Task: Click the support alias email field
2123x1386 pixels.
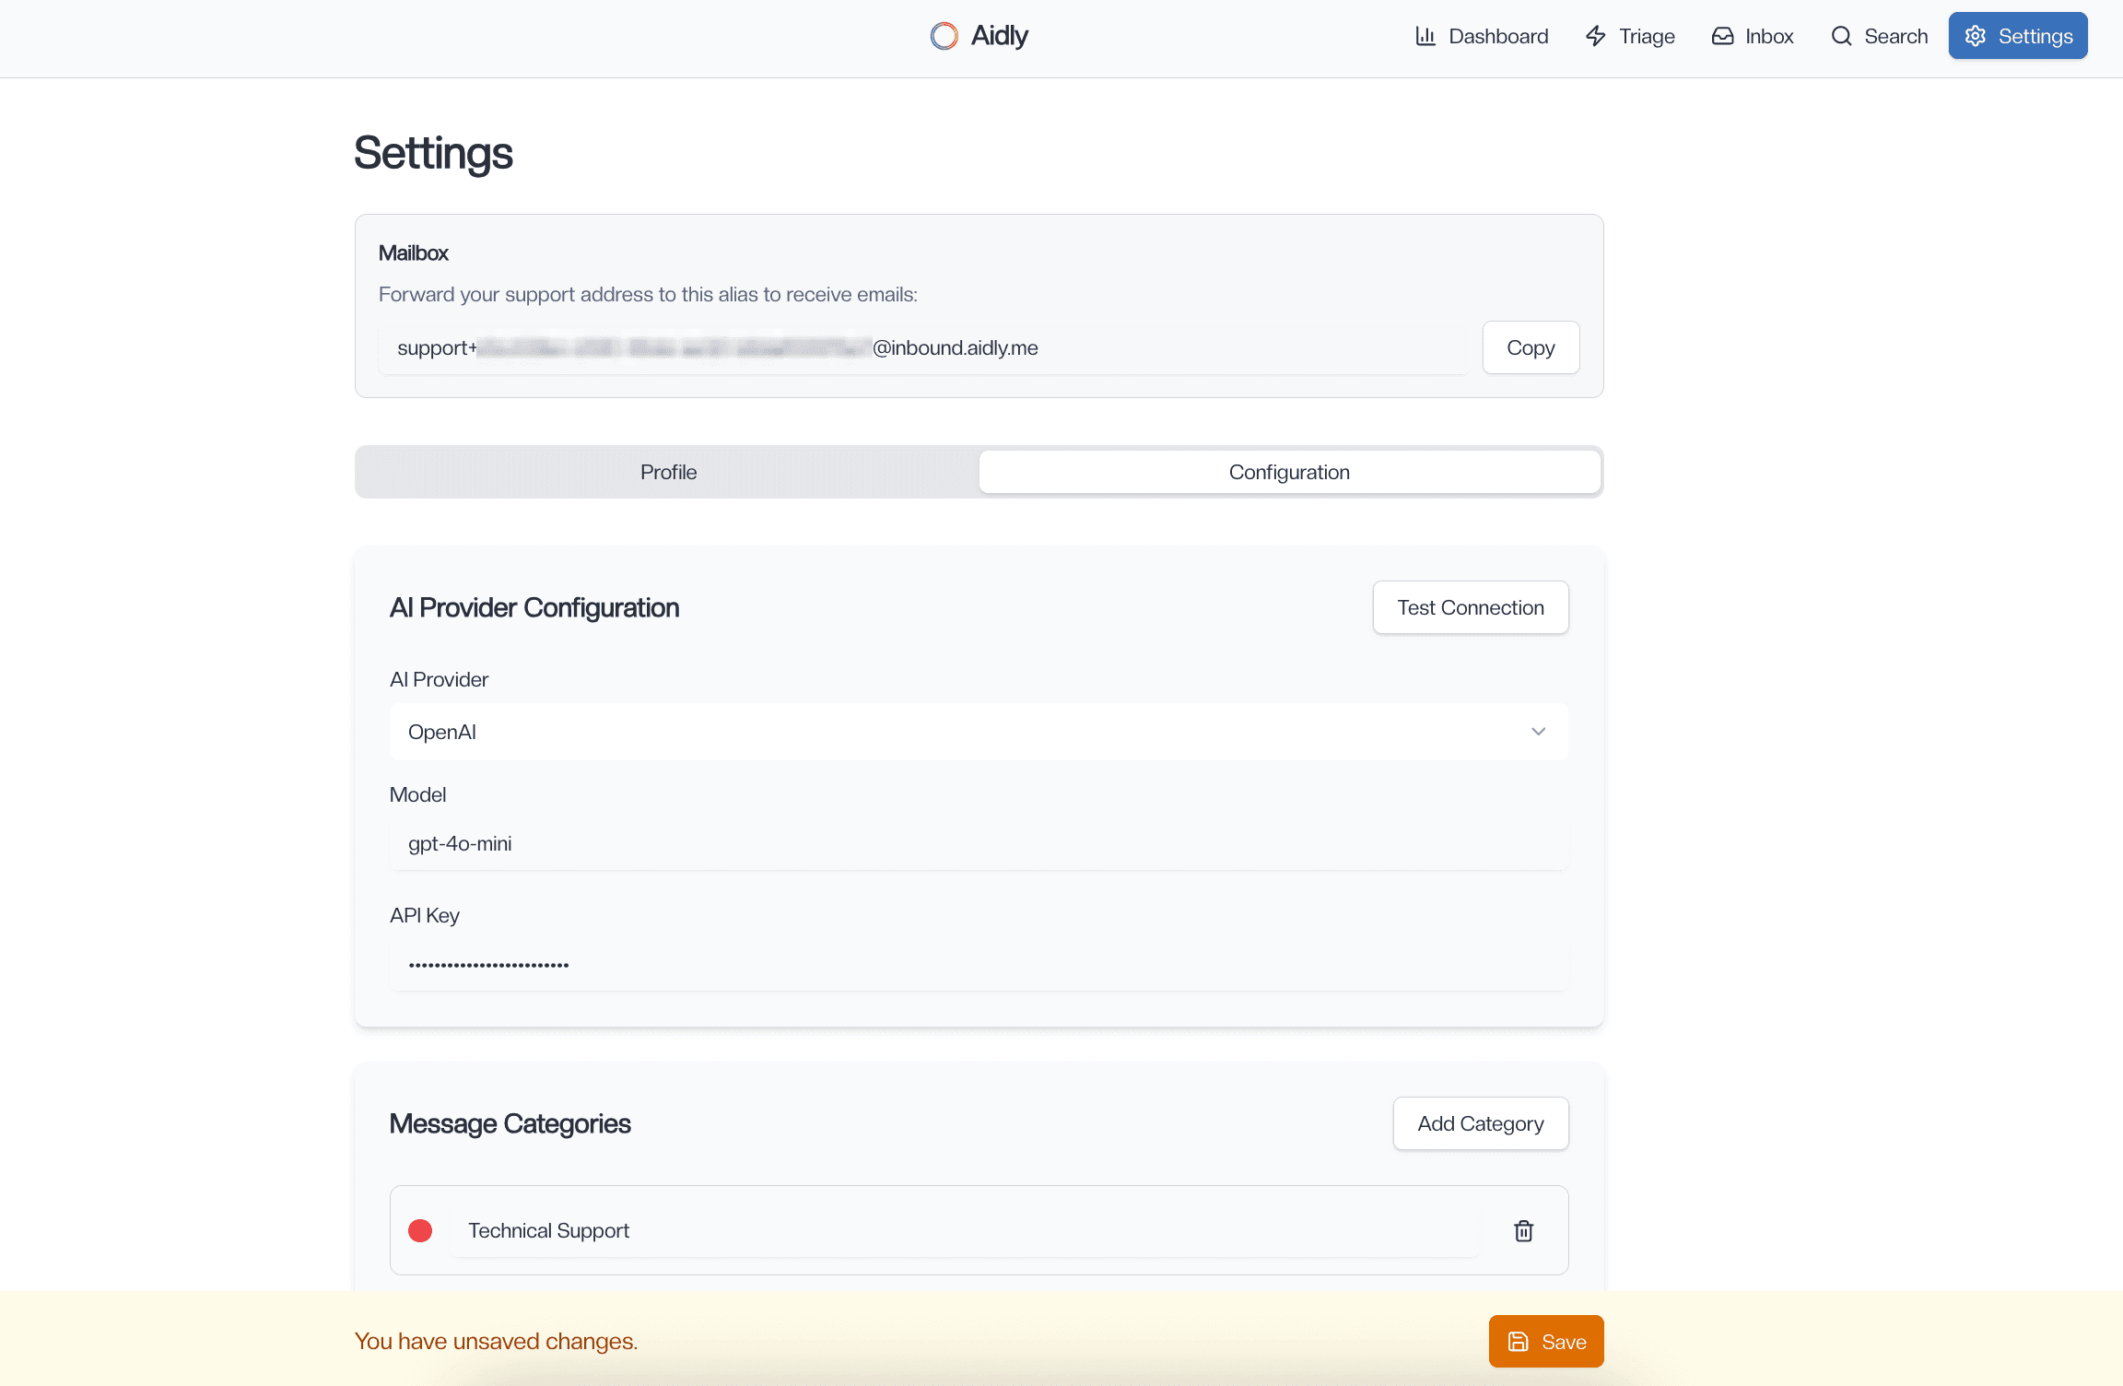Action: [x=921, y=348]
